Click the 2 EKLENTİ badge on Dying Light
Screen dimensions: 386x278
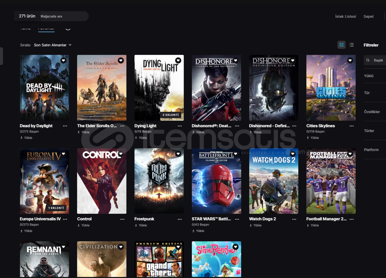point(170,115)
